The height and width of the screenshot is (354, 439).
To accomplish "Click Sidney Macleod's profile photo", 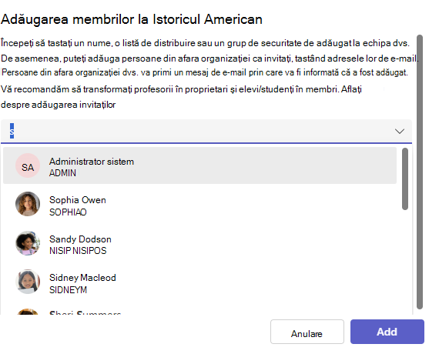I will click(x=28, y=282).
